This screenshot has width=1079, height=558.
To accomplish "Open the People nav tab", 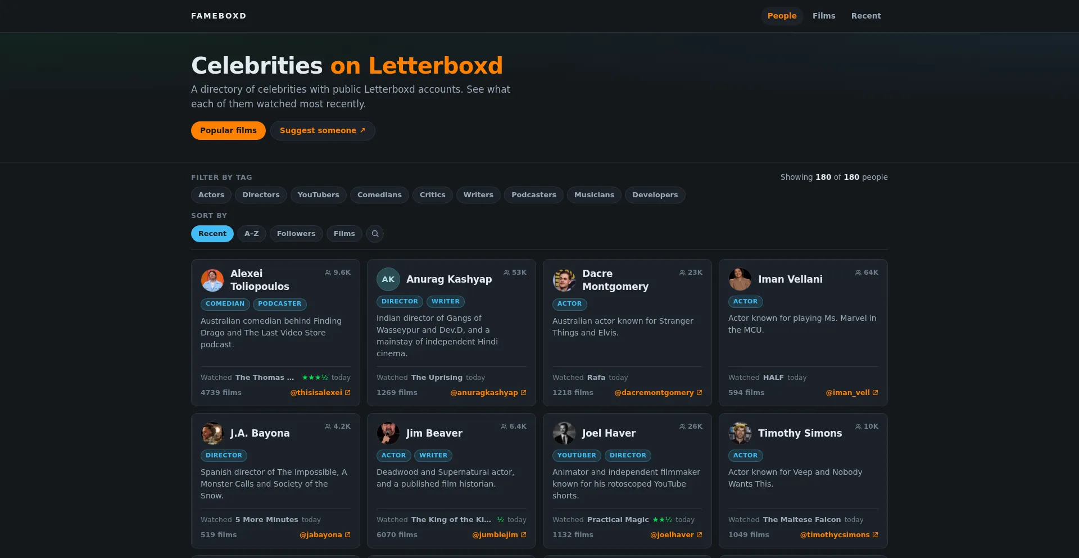I will (782, 16).
